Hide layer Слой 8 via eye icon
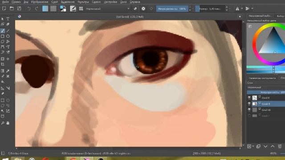This screenshot has width=285, height=160. [249, 98]
